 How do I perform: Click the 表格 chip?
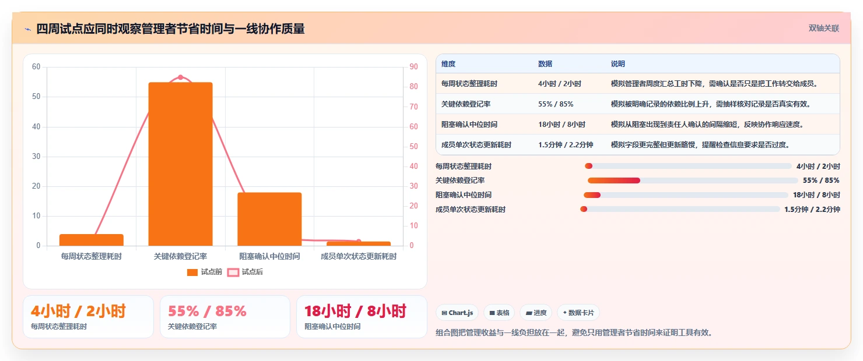pyautogui.click(x=499, y=313)
